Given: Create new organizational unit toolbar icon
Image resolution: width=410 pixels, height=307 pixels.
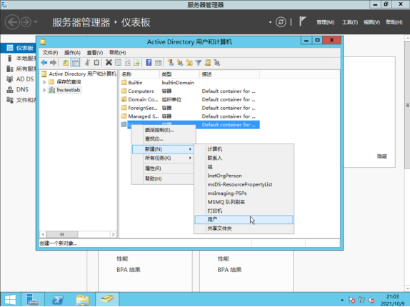Looking at the screenshot, I should click(x=189, y=63).
